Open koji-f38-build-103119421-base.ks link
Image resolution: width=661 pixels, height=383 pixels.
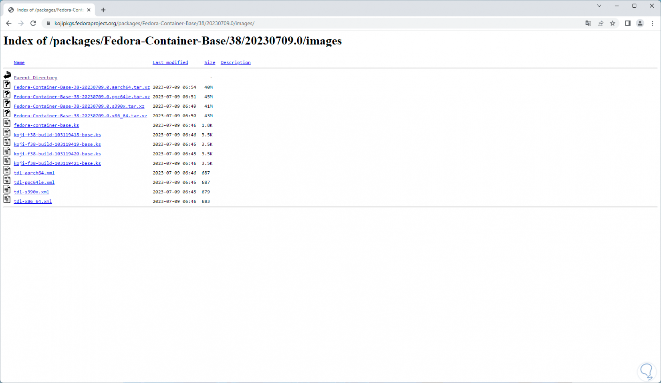pyautogui.click(x=57, y=163)
